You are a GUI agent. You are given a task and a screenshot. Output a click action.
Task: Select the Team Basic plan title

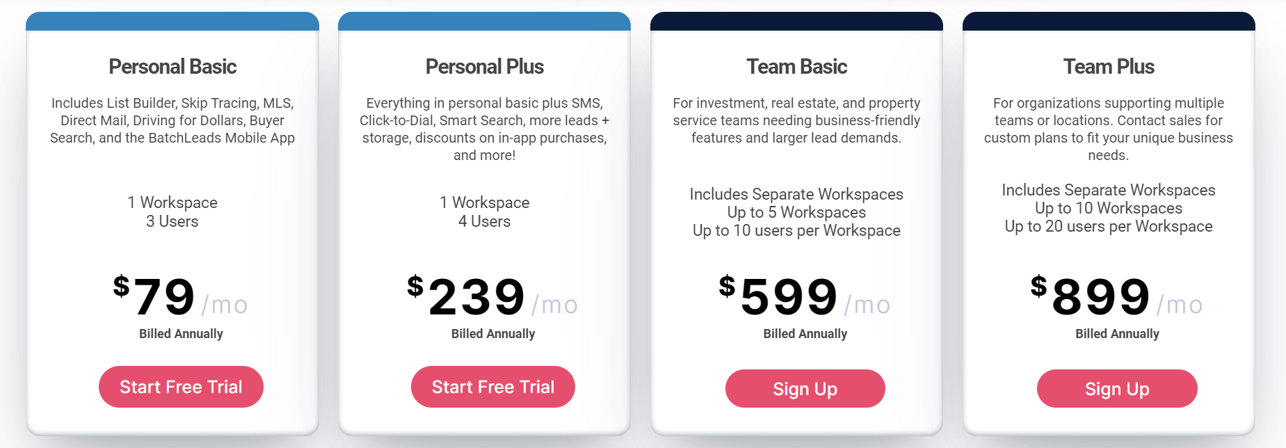[x=797, y=66]
